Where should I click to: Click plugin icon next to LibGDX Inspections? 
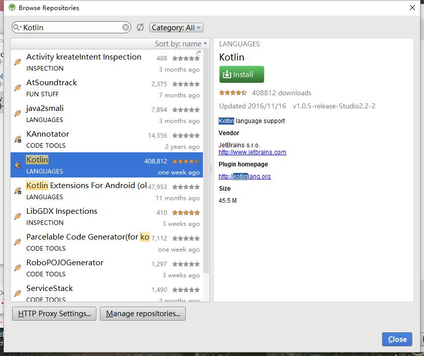pyautogui.click(x=18, y=216)
